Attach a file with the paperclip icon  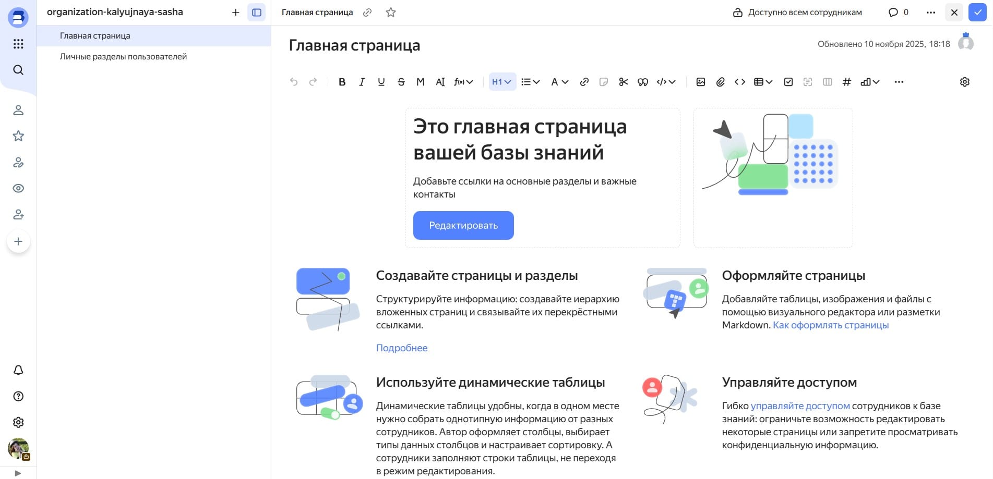[720, 82]
